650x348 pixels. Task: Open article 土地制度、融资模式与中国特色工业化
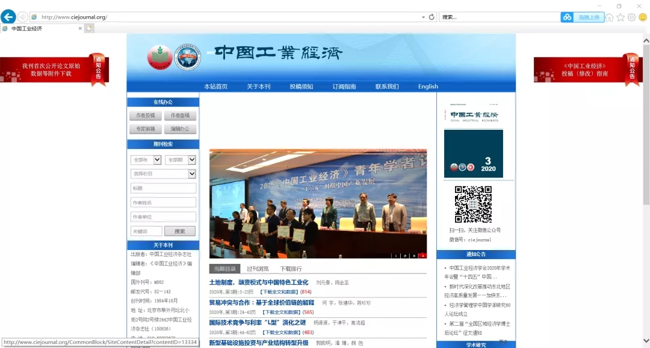[259, 282]
